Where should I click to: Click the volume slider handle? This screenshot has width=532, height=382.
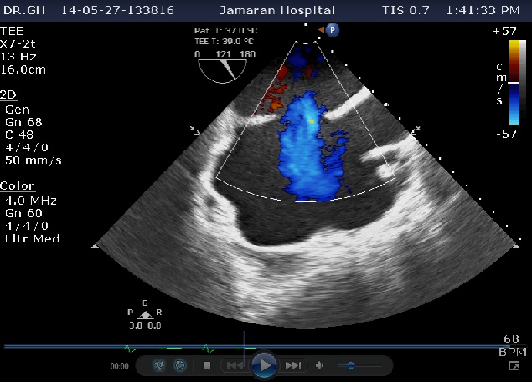tap(350, 365)
